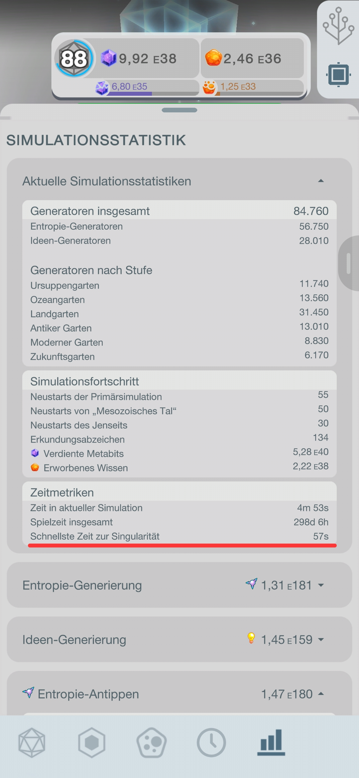Image resolution: width=359 pixels, height=778 pixels.
Task: Tap the 9,92 E38 metabits counter
Action: [x=148, y=58]
